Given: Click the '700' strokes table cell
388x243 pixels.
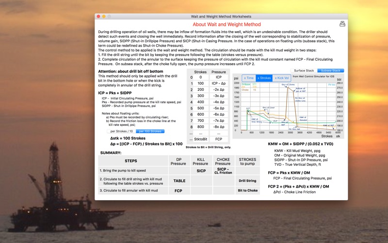Looking at the screenshot, I should click(x=201, y=121).
